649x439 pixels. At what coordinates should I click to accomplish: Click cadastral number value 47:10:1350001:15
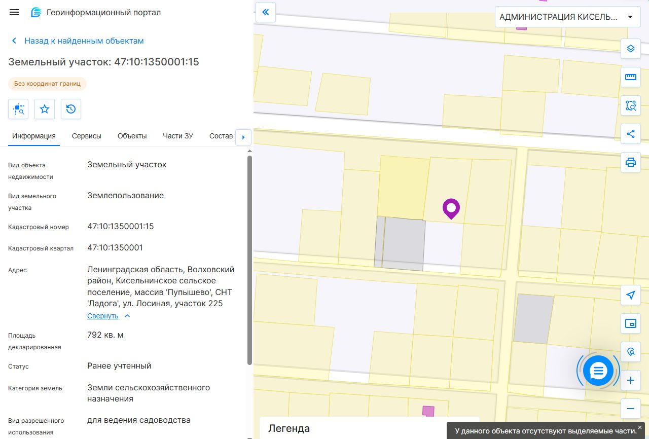(x=121, y=226)
